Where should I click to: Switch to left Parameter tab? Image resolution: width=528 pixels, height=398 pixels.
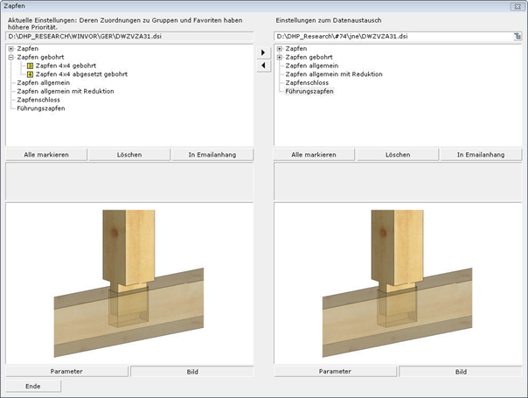click(x=66, y=371)
